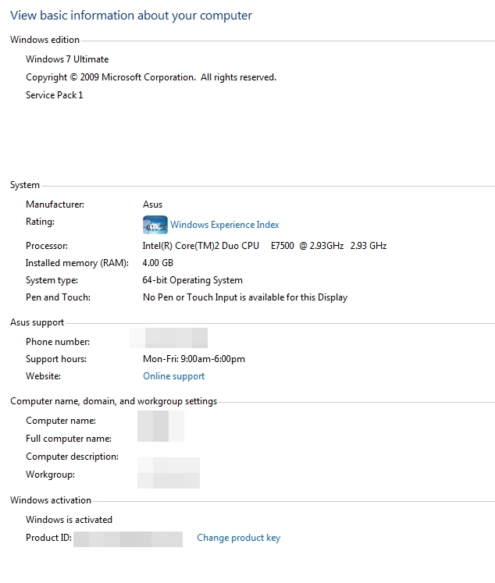Click the 'Full computer name:' label
Viewport: 495px width, 583px height.
[69, 439]
